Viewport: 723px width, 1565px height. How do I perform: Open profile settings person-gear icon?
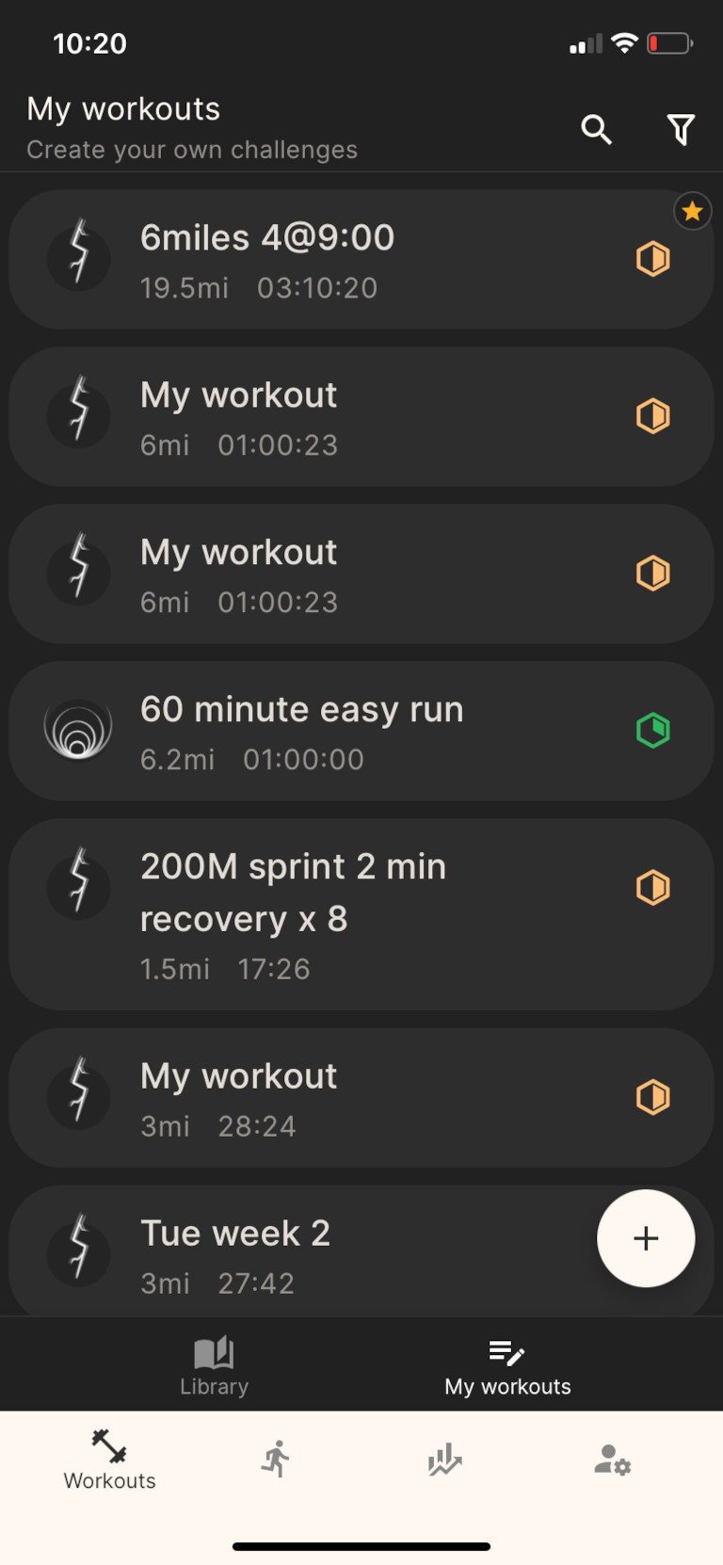[612, 1460]
